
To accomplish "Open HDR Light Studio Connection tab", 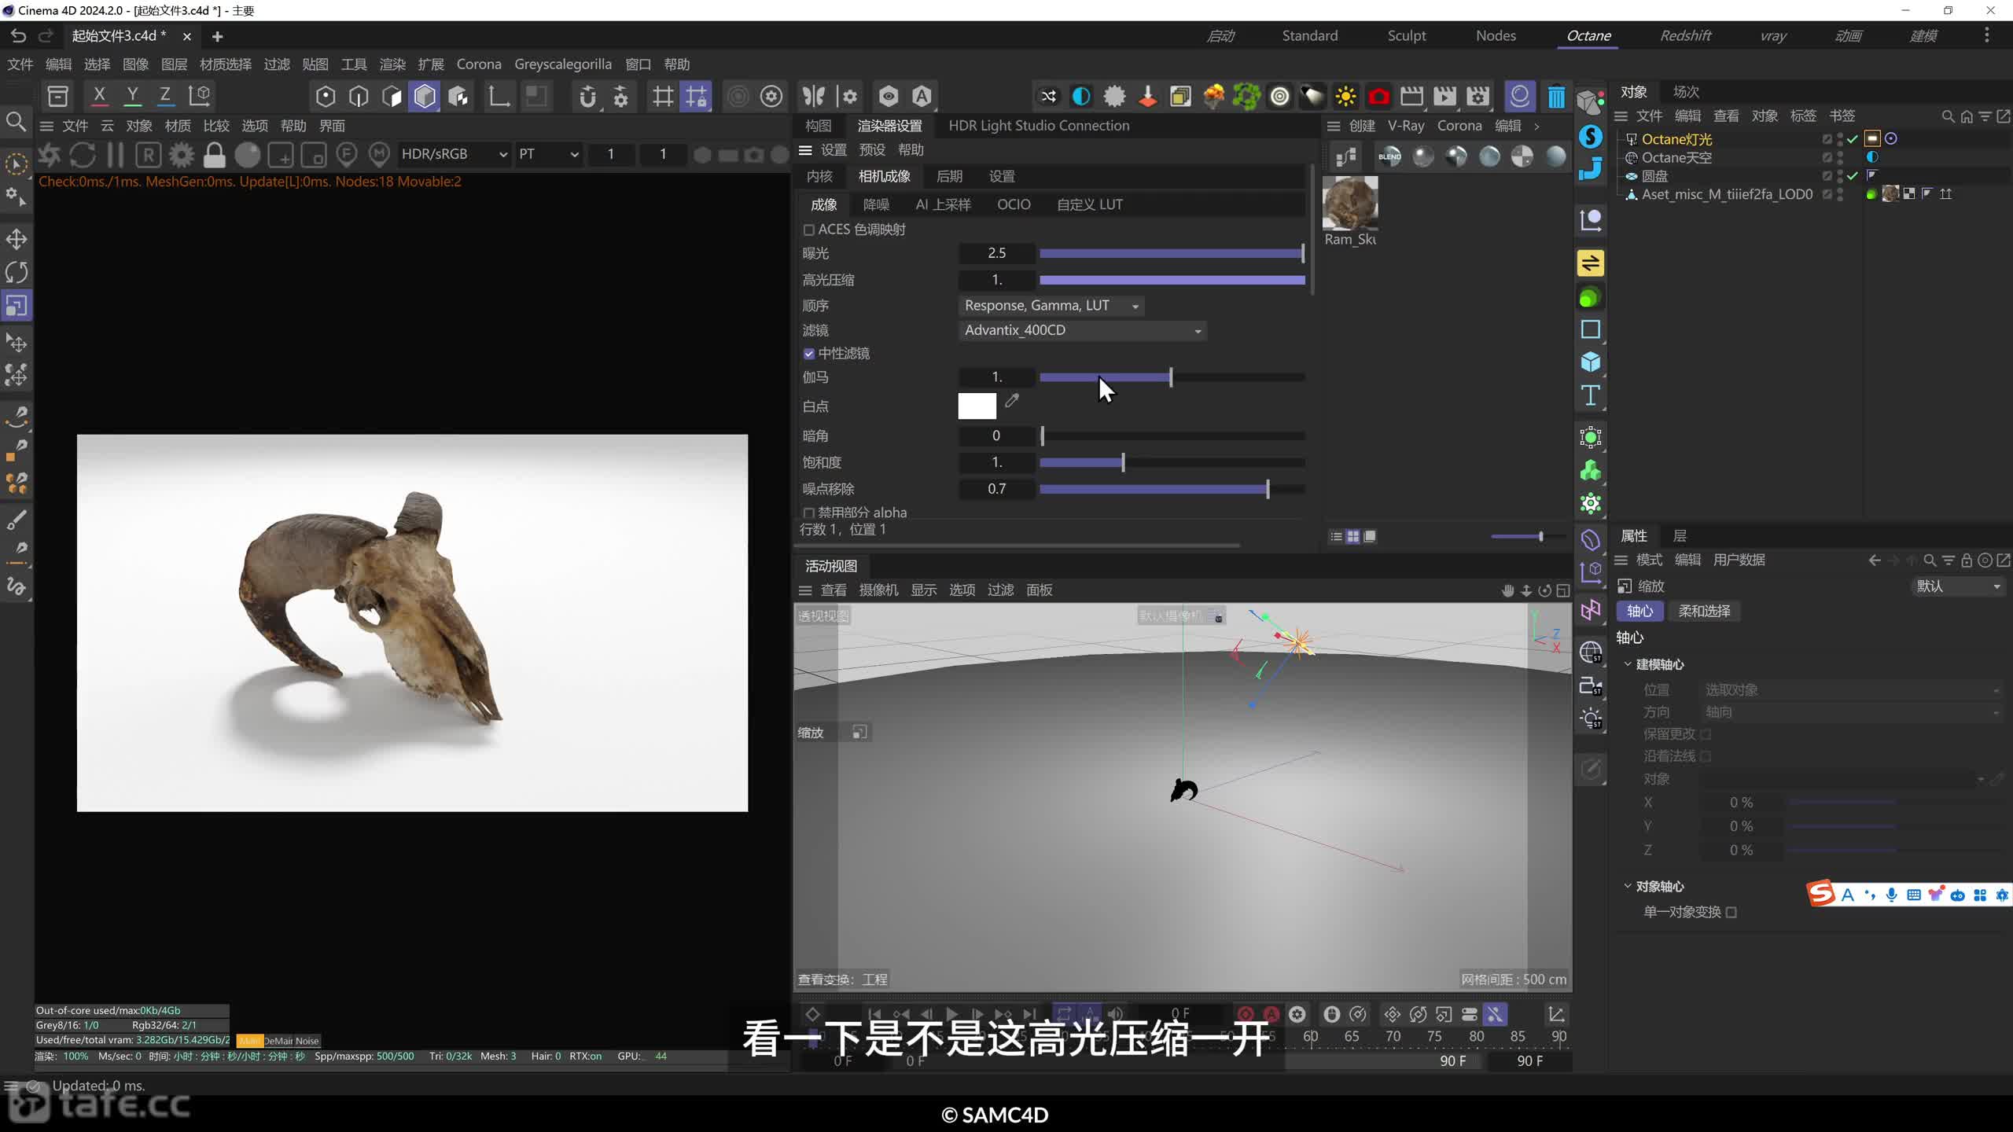I will pyautogui.click(x=1038, y=126).
